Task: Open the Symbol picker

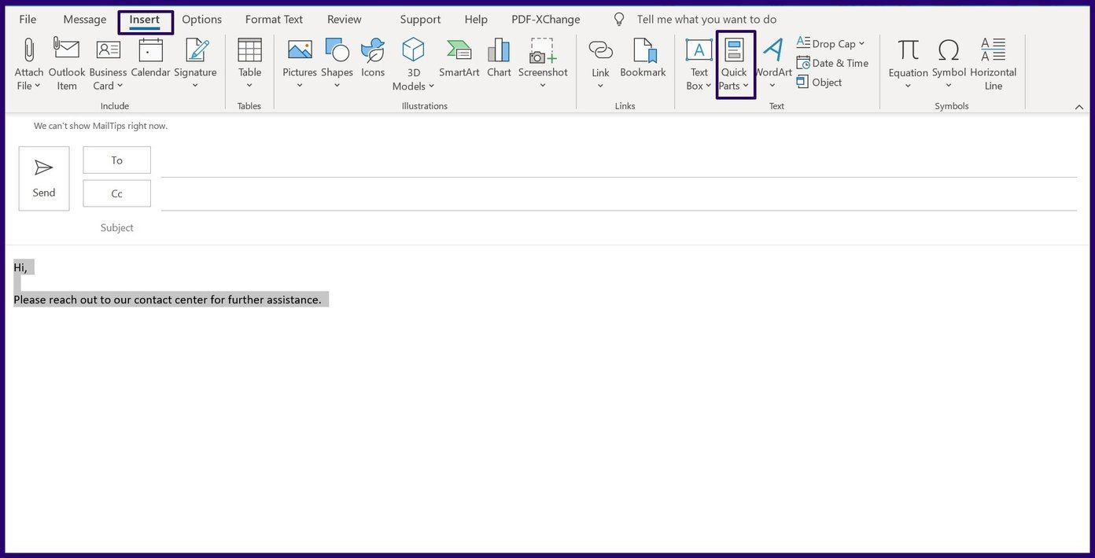Action: [x=949, y=64]
